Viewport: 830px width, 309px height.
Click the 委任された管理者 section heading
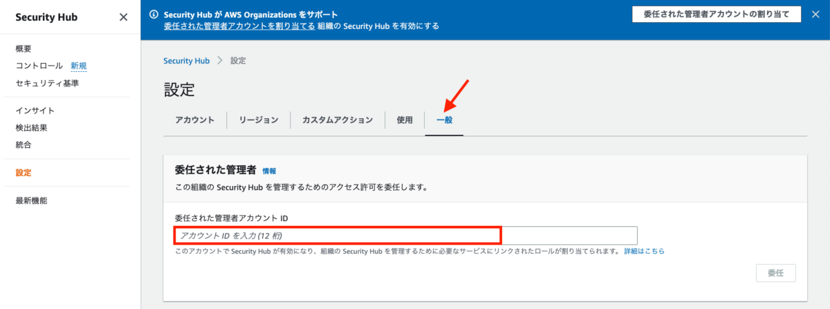coord(216,170)
